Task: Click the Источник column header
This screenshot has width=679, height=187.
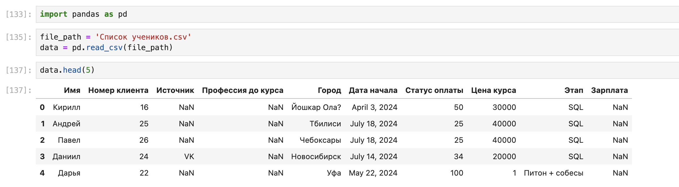Action: point(175,90)
